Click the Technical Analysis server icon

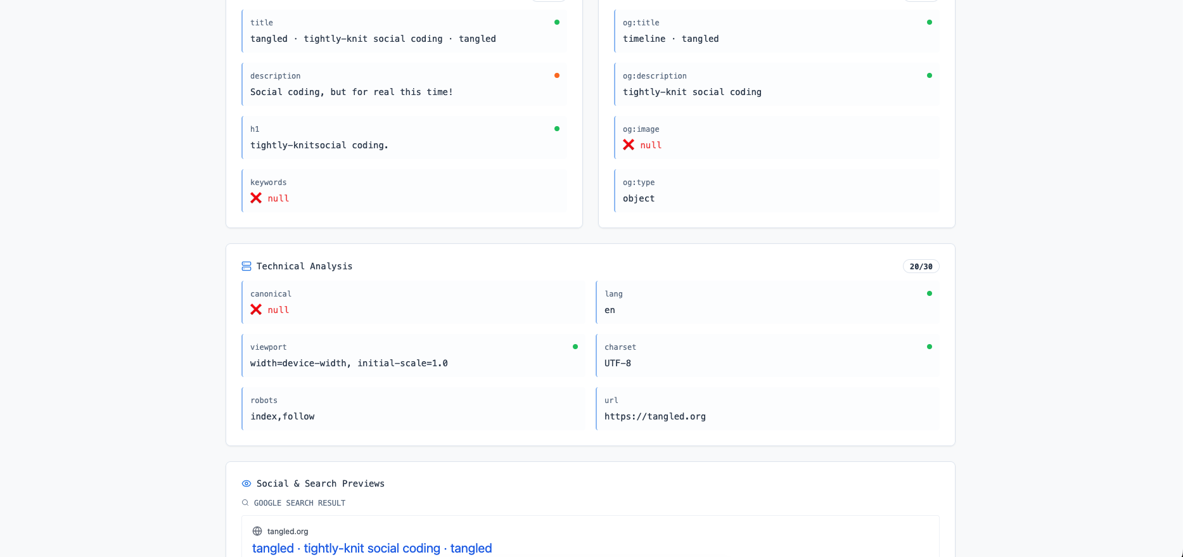tap(246, 266)
